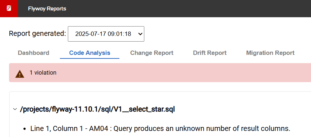The height and width of the screenshot is (137, 311).
Task: Click the warning triangle icon
Action: click(x=19, y=74)
